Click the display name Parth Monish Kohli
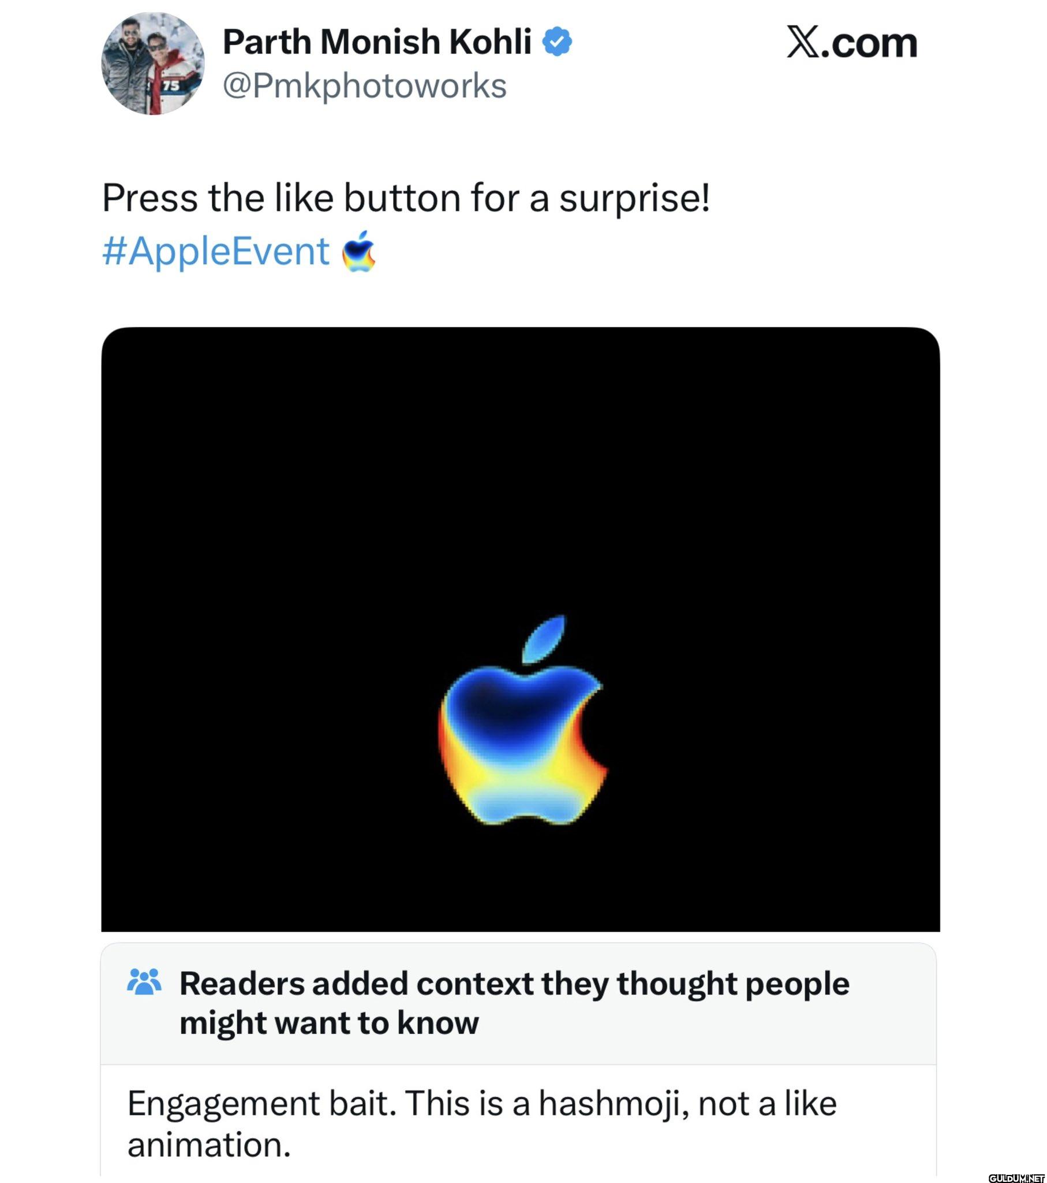The image size is (1047, 1183). click(376, 42)
